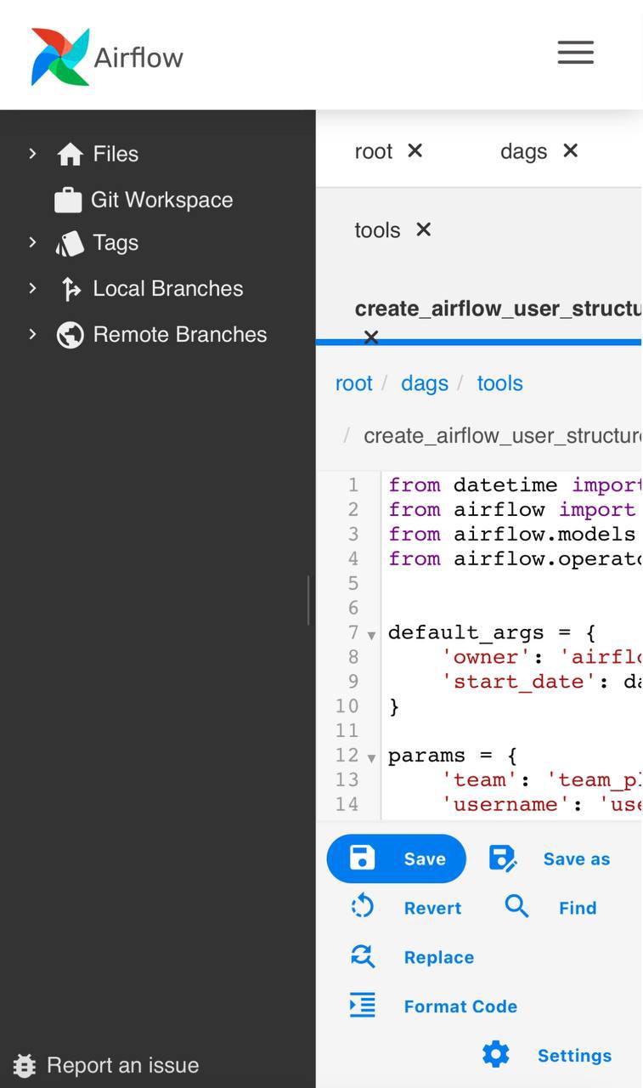Viewport: 643px width, 1088px height.
Task: Select the Tags label in the sidebar
Action: click(116, 243)
